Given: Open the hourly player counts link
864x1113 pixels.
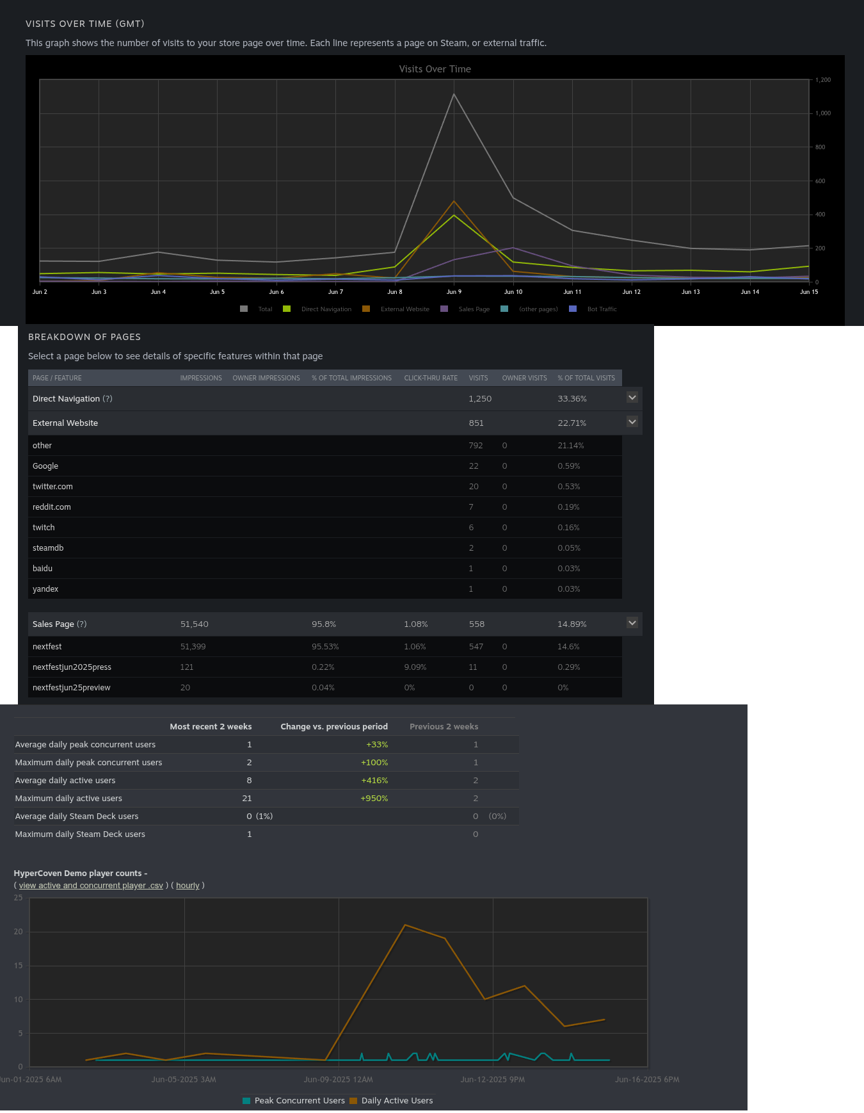Looking at the screenshot, I should coord(188,886).
